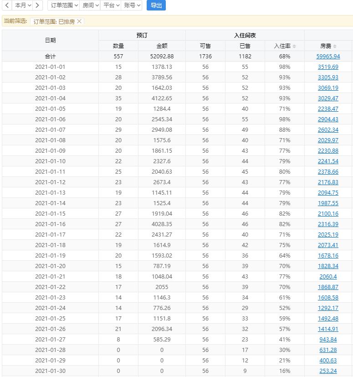Select total available cell 1736
The image size is (353, 377).
pyautogui.click(x=205, y=56)
